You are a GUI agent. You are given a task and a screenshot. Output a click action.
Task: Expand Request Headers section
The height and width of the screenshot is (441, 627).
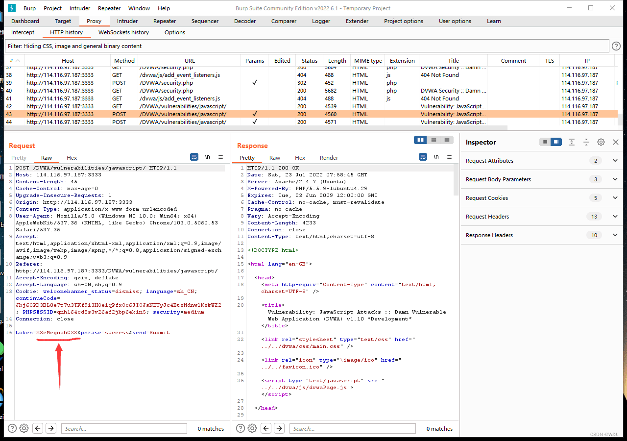[615, 217]
